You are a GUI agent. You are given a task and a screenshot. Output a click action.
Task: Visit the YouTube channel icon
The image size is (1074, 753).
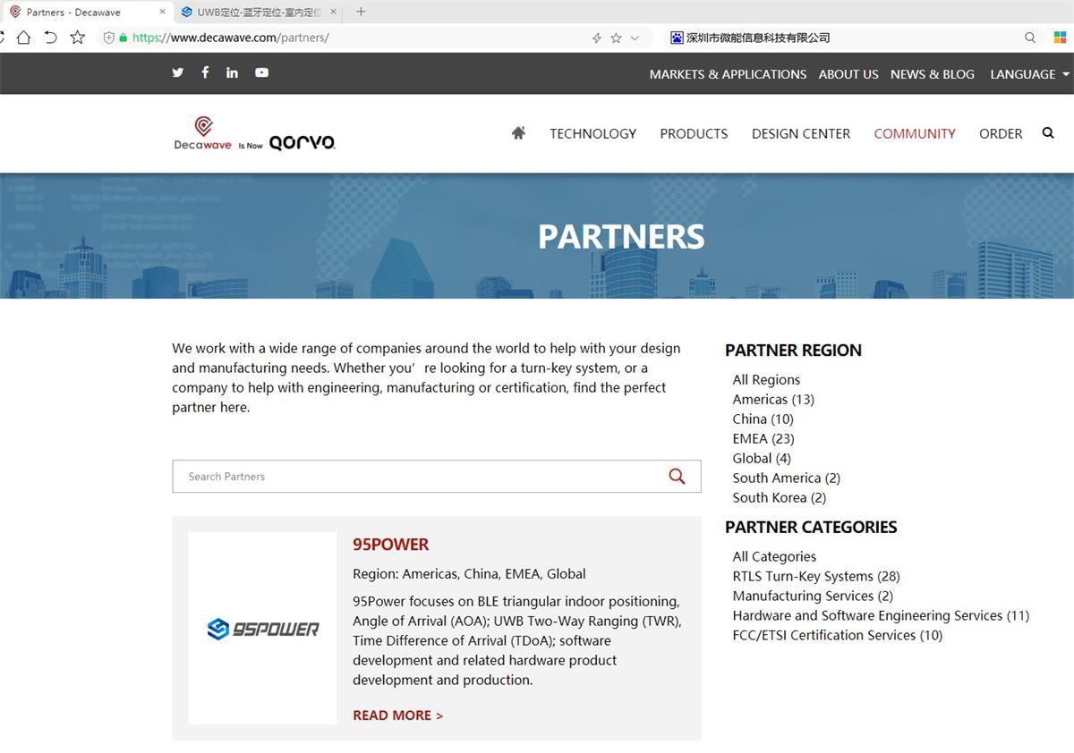(x=261, y=72)
